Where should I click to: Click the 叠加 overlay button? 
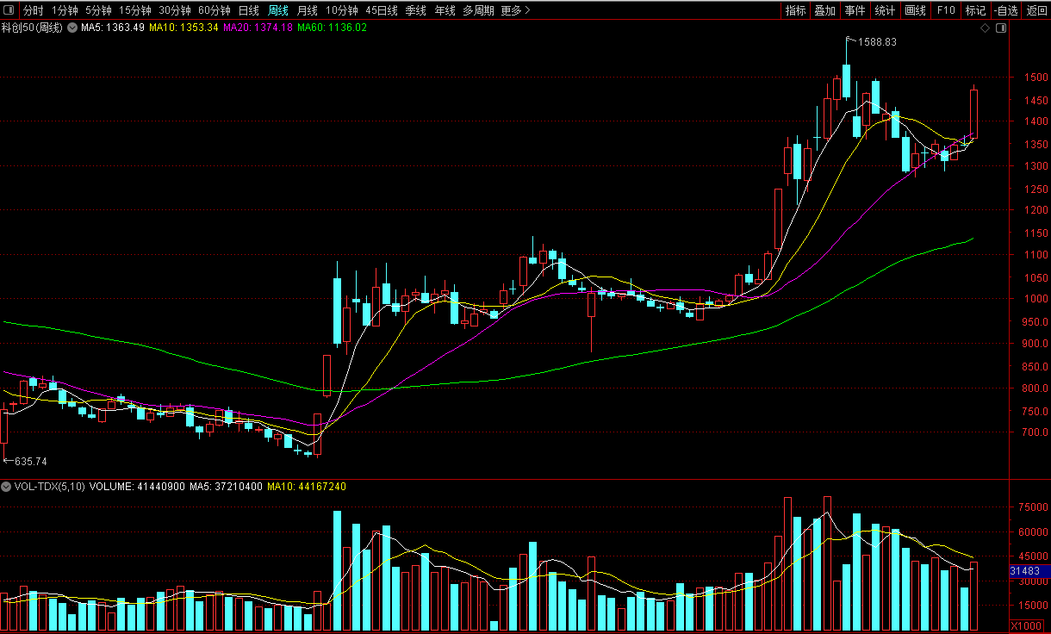point(824,10)
